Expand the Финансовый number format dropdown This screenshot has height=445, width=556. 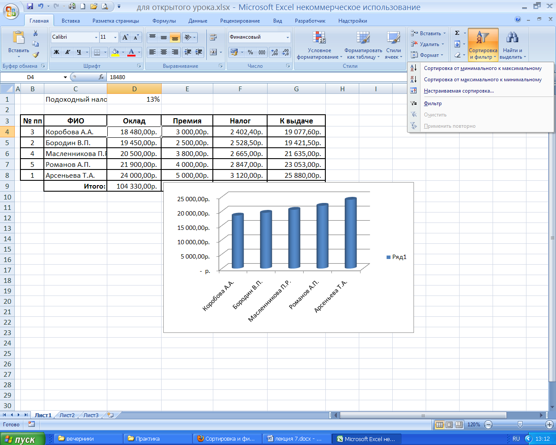(288, 37)
